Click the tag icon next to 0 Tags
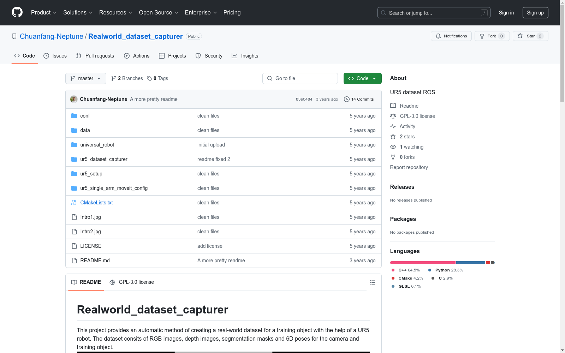Screen dimensions: 565x353 (149, 78)
